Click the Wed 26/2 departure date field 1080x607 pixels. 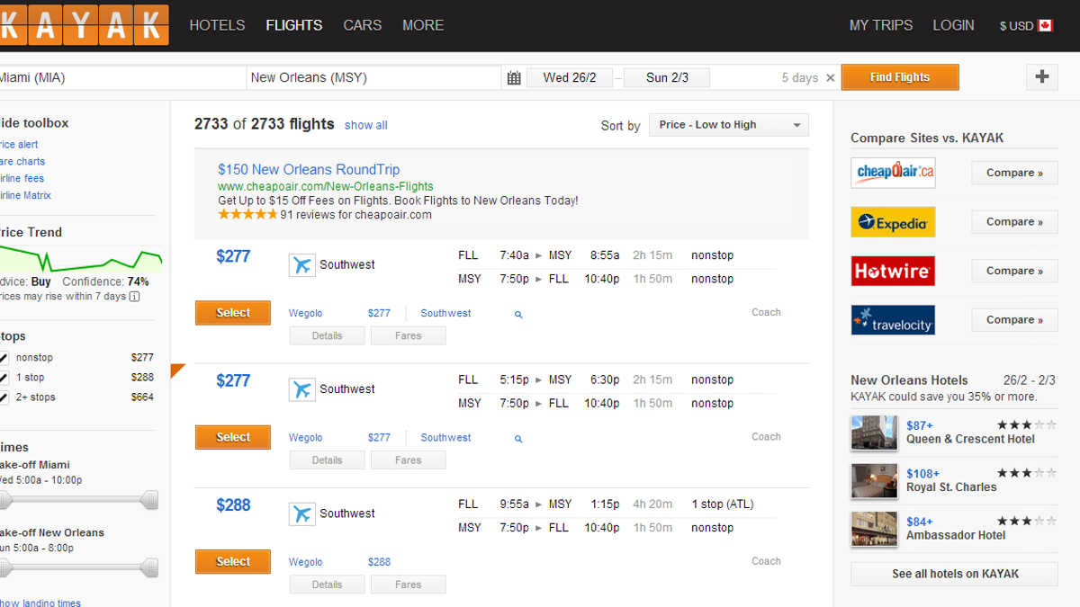coord(569,78)
